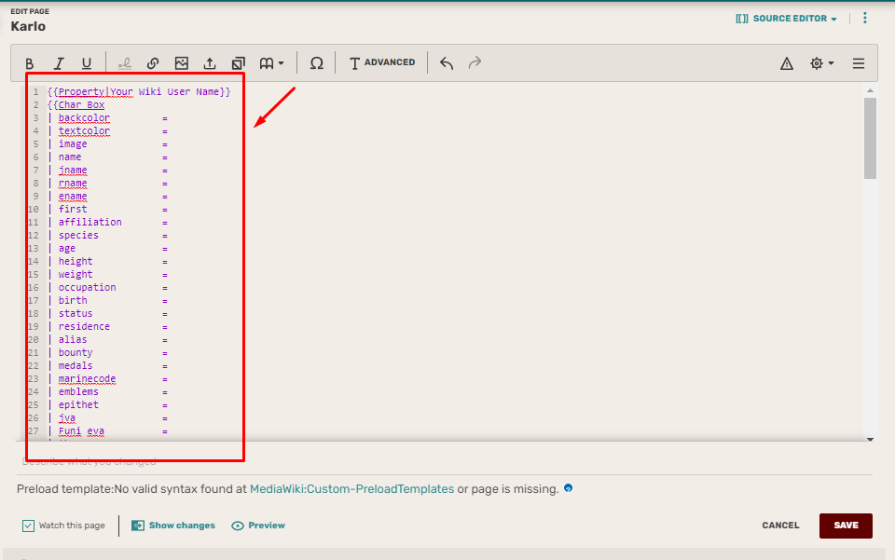Click the 'occupation' parameter text
The height and width of the screenshot is (560, 895).
pos(87,287)
